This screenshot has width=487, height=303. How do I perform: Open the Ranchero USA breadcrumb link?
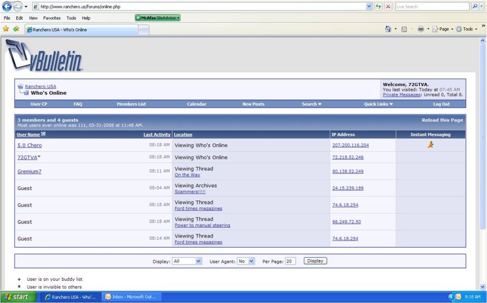[x=41, y=86]
